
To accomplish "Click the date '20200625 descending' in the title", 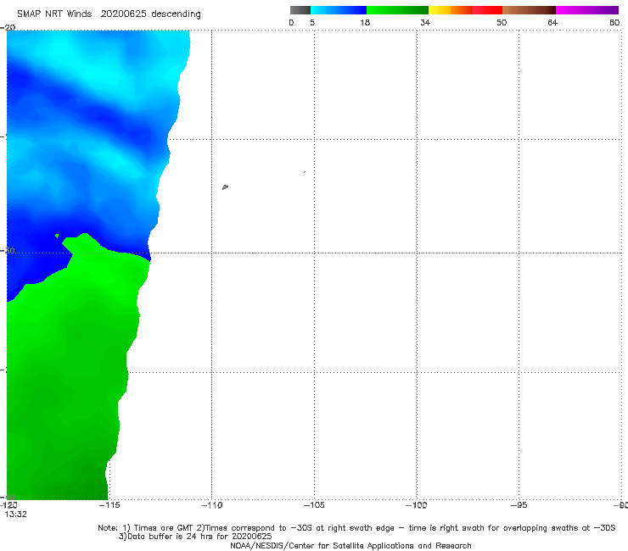I will (150, 14).
